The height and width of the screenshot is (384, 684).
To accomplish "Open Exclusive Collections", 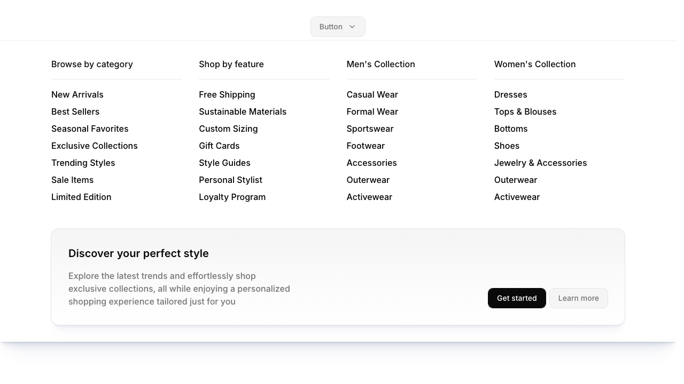I will (95, 146).
